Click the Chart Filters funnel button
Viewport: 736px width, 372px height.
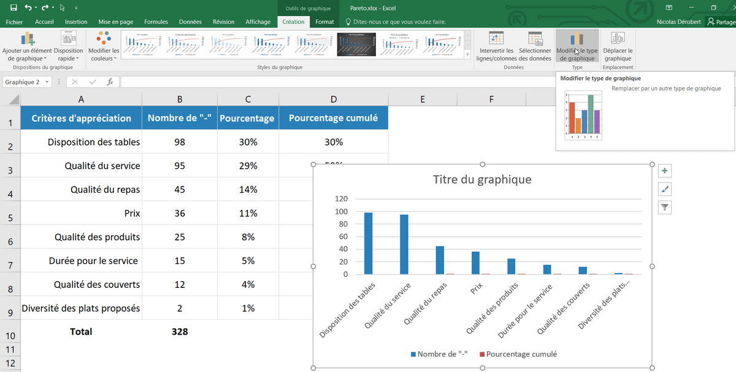(x=665, y=207)
